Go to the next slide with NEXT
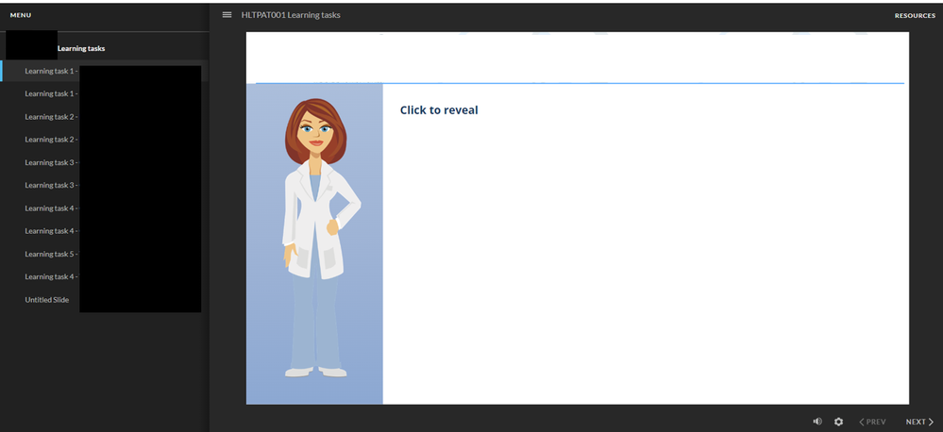Viewport: 943px width, 432px height. [x=920, y=422]
